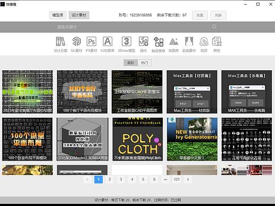Open Max工具条 材质版 thumbnail
This screenshot has height=206, width=275.
point(192,92)
